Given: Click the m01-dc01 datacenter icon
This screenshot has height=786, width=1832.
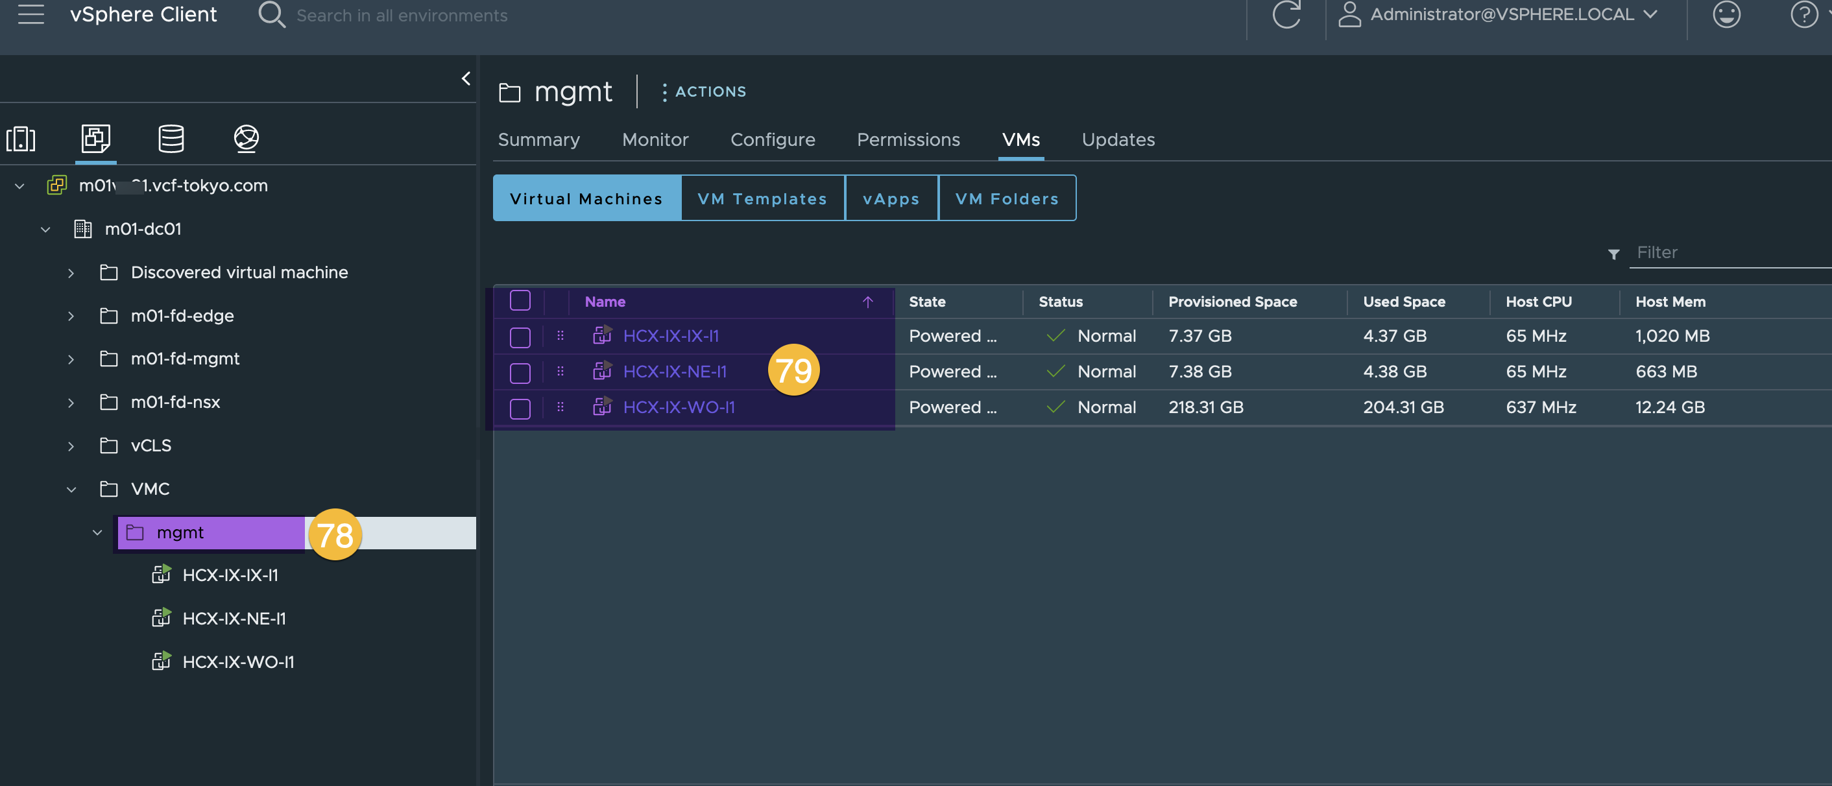Looking at the screenshot, I should [x=82, y=229].
